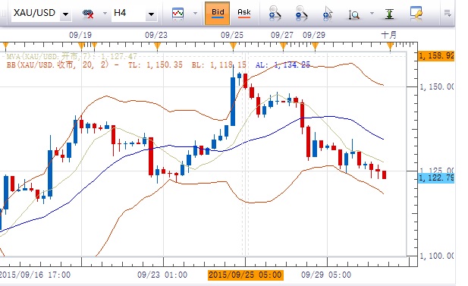Click the chart properties edit icon
This screenshot has width=468, height=286.
click(416, 14)
